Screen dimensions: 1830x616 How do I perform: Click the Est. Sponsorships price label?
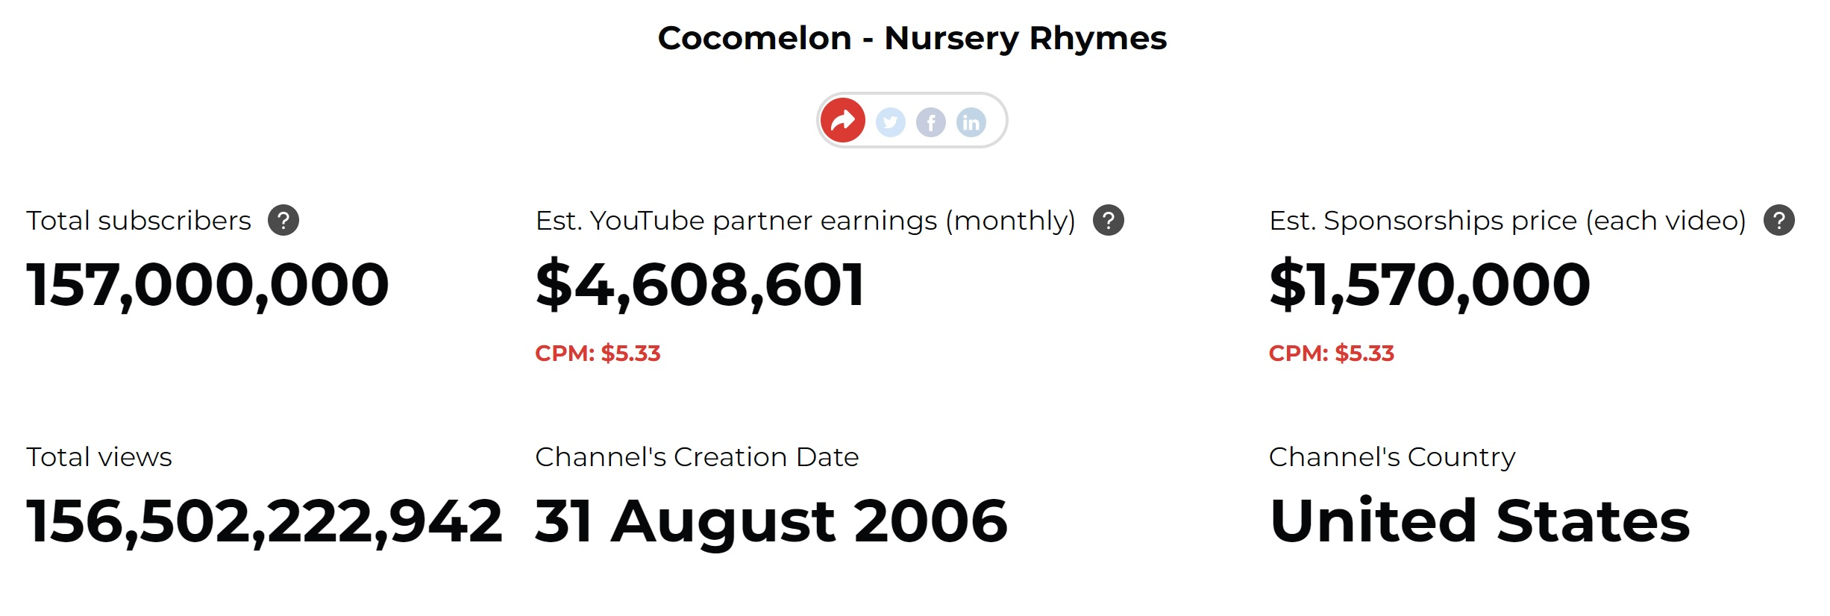point(1508,221)
